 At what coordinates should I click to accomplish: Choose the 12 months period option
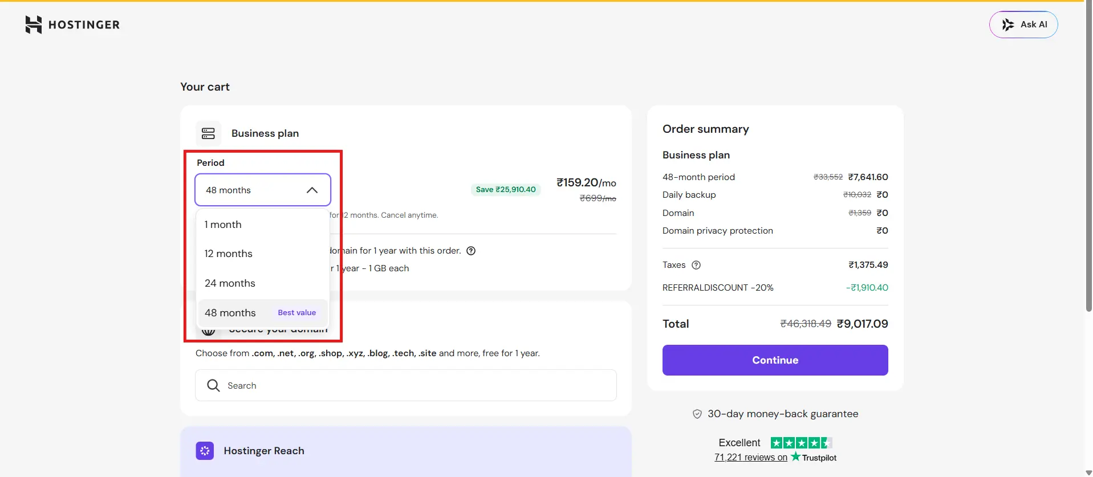coord(263,254)
